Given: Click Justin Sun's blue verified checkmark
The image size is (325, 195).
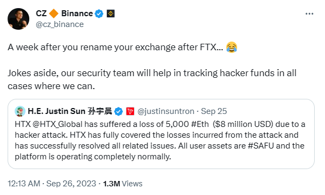Looking at the screenshot, I should coord(118,111).
